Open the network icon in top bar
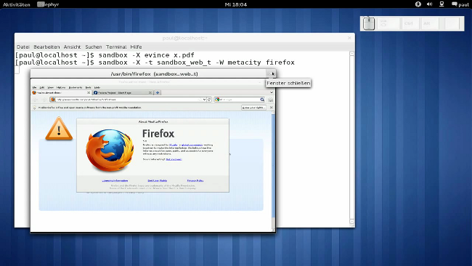 coord(442,4)
